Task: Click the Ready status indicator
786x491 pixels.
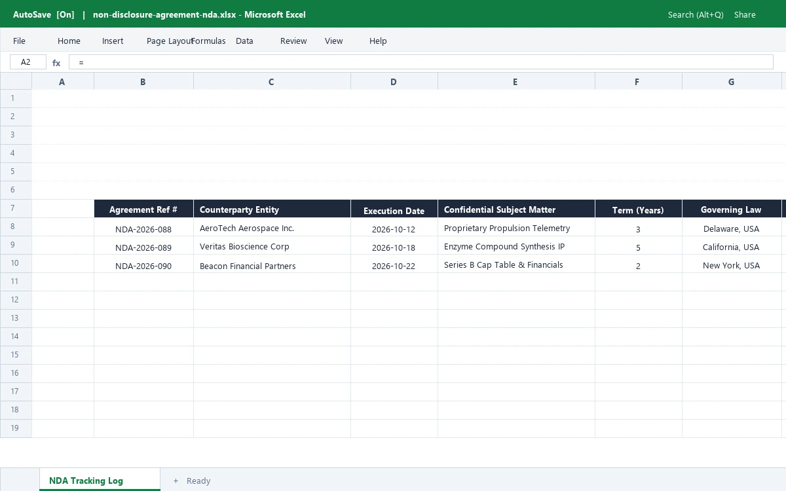Action: 198,481
